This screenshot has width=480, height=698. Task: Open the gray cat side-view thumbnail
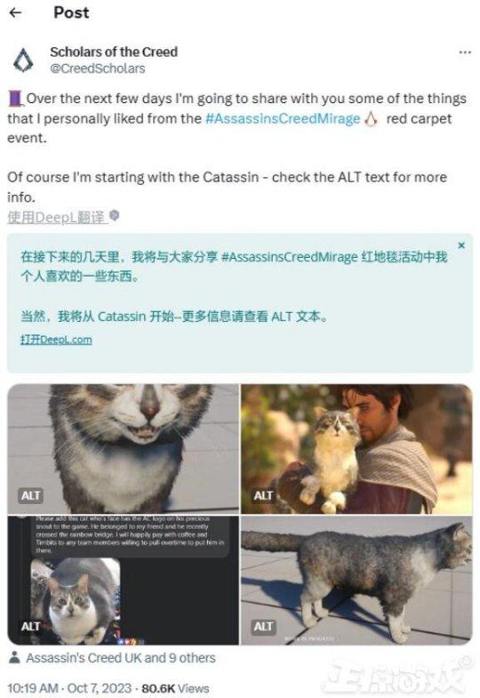click(x=356, y=580)
